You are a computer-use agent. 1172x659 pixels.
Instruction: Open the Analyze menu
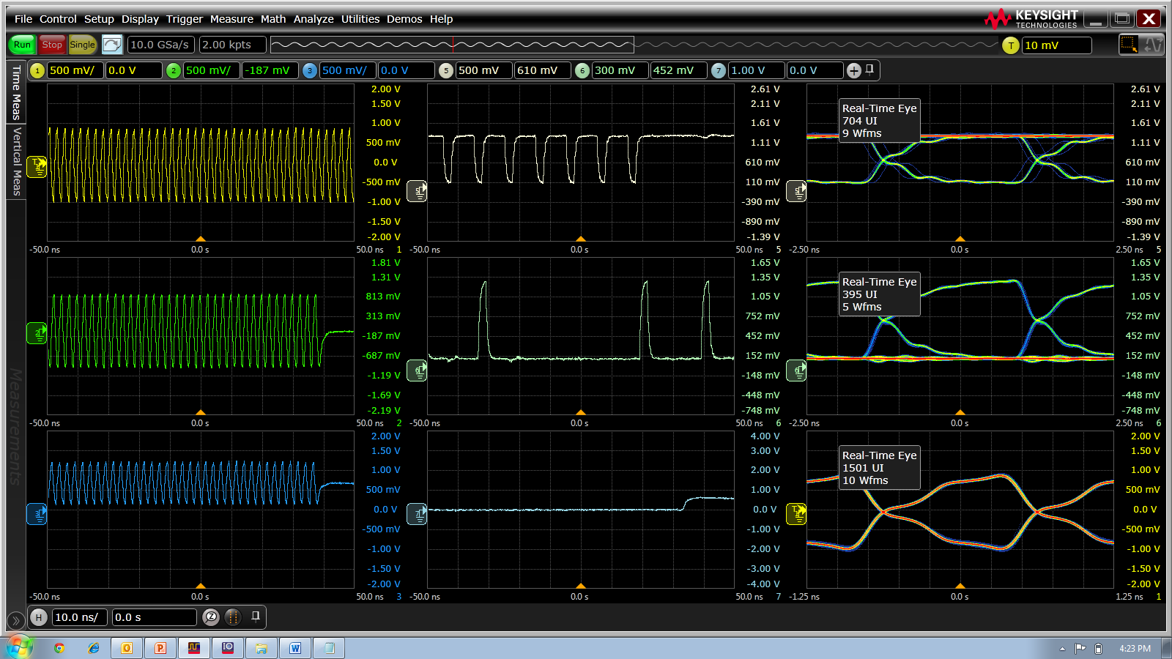pyautogui.click(x=313, y=19)
